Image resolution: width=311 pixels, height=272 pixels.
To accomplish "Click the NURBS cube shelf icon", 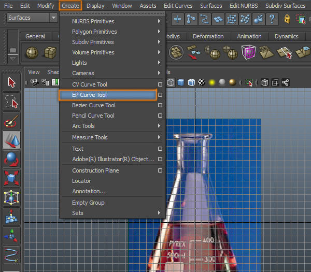I will pos(50,53).
